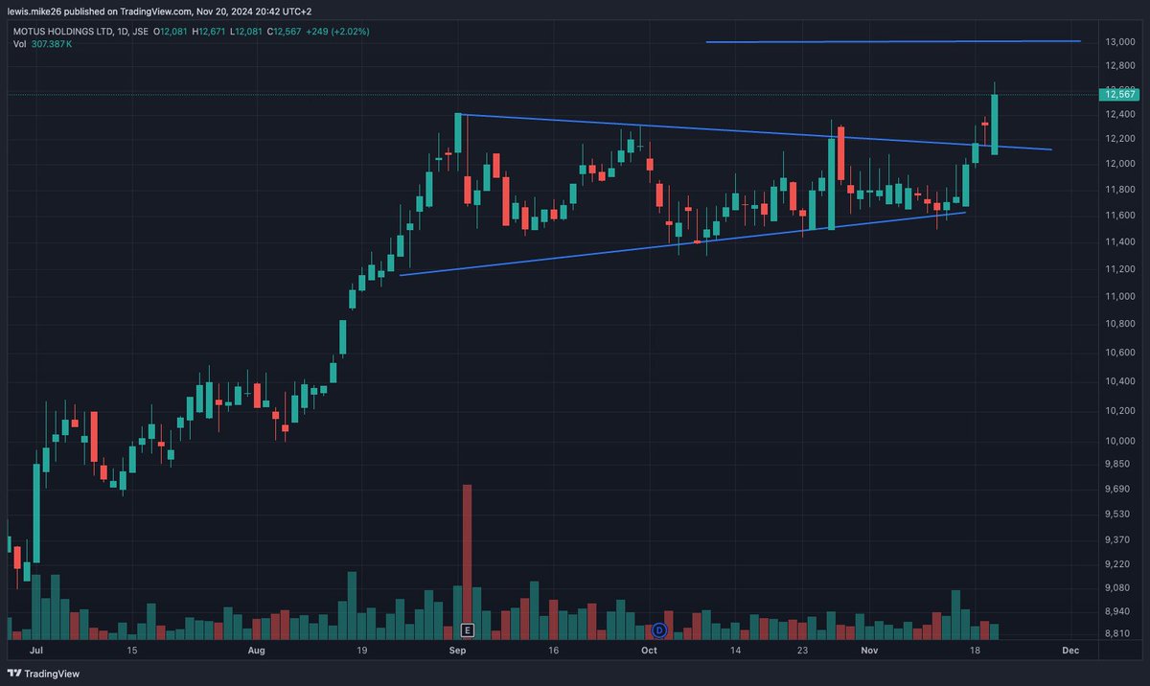Click the 11,000 price axis label

tap(1120, 297)
